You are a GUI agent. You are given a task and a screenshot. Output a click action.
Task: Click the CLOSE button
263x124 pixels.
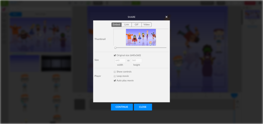point(143,107)
